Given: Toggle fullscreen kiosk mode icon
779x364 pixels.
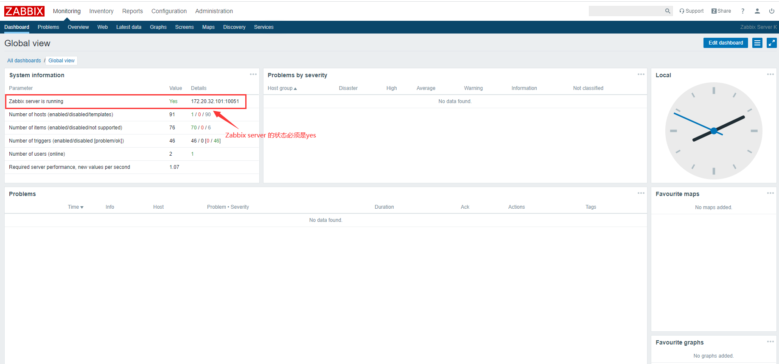Looking at the screenshot, I should [772, 43].
